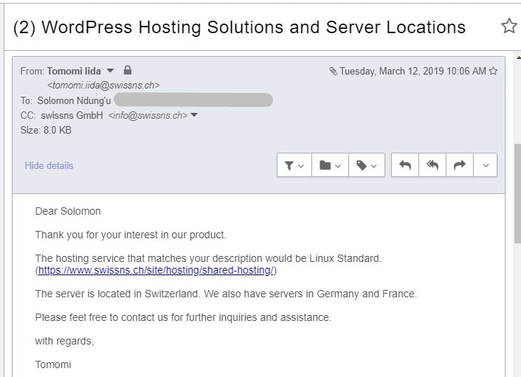The image size is (521, 377).
Task: Click the vertical scrollbar thumb
Action: tap(517, 193)
